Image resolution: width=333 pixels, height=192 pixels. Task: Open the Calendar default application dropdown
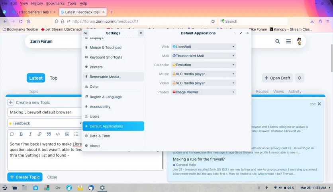[204, 65]
